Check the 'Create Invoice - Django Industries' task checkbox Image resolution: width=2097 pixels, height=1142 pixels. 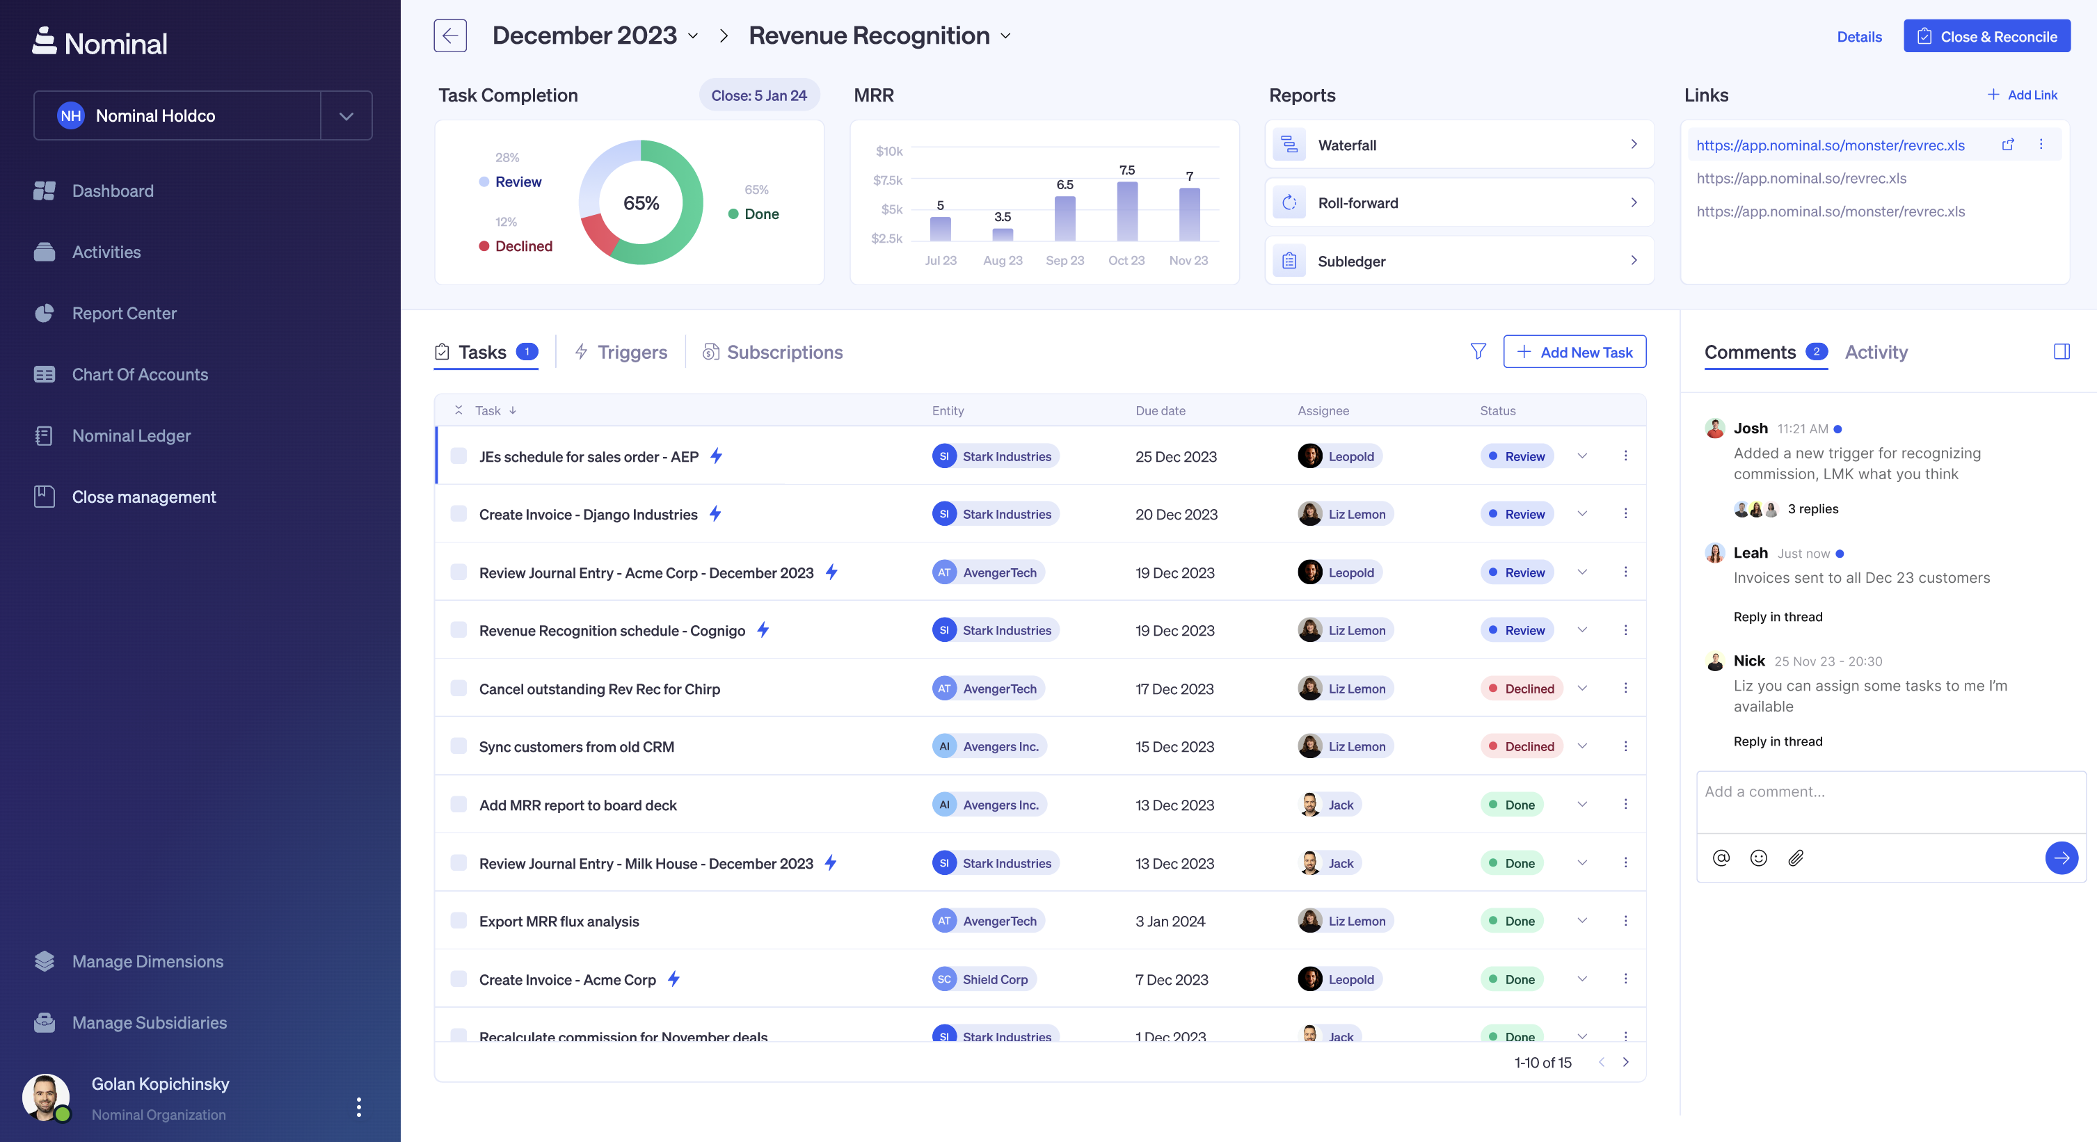pyautogui.click(x=459, y=513)
